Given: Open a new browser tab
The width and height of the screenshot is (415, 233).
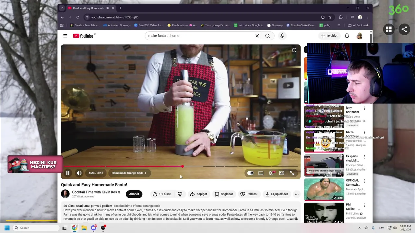Looking at the screenshot, I should click(x=121, y=8).
